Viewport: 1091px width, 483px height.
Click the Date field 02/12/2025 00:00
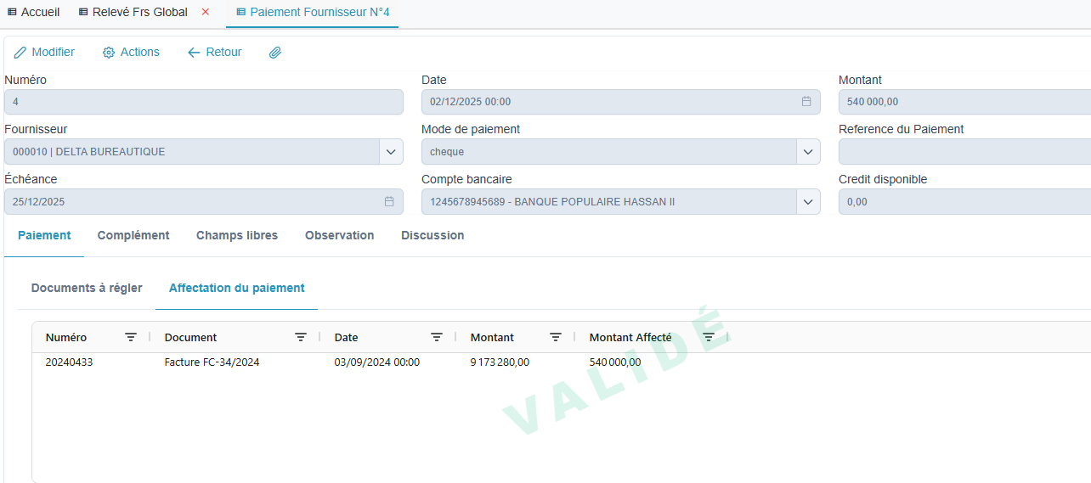[621, 102]
